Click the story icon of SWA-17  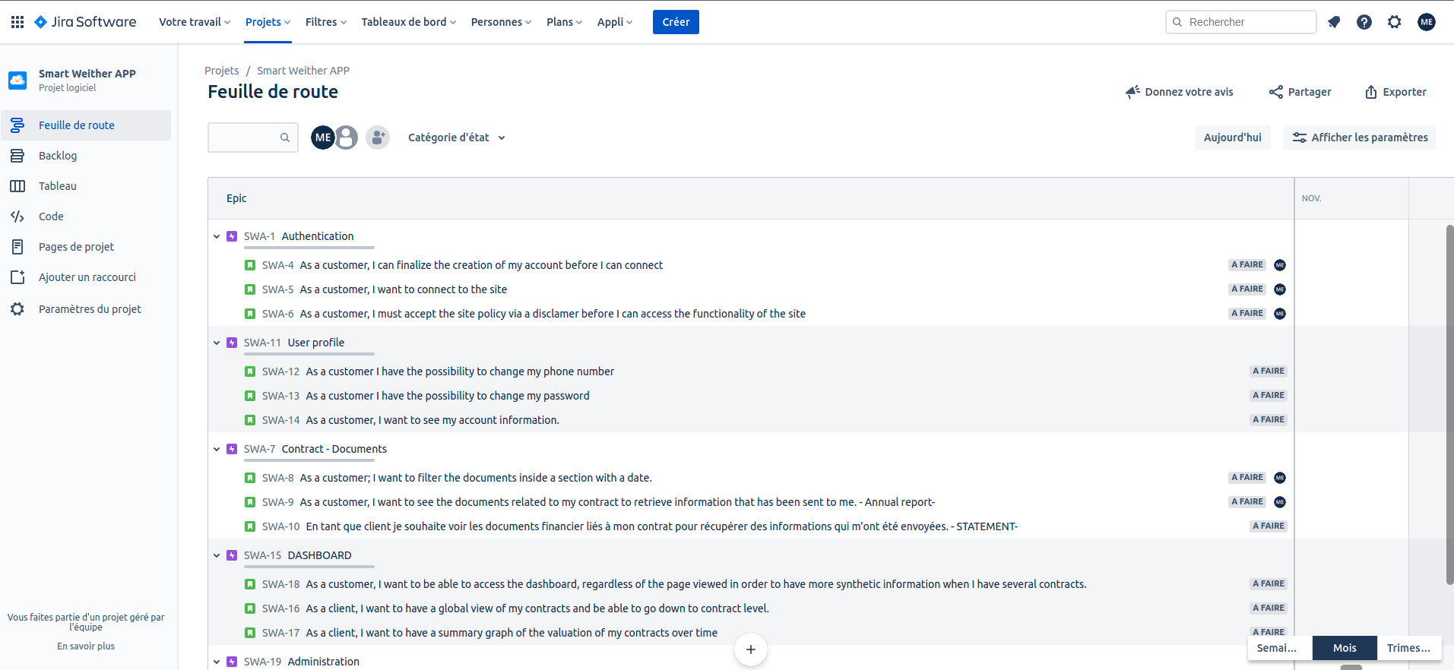(x=250, y=633)
